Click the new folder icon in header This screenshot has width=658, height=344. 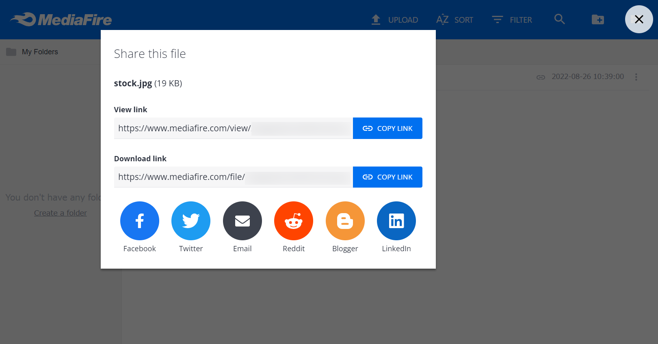[598, 19]
